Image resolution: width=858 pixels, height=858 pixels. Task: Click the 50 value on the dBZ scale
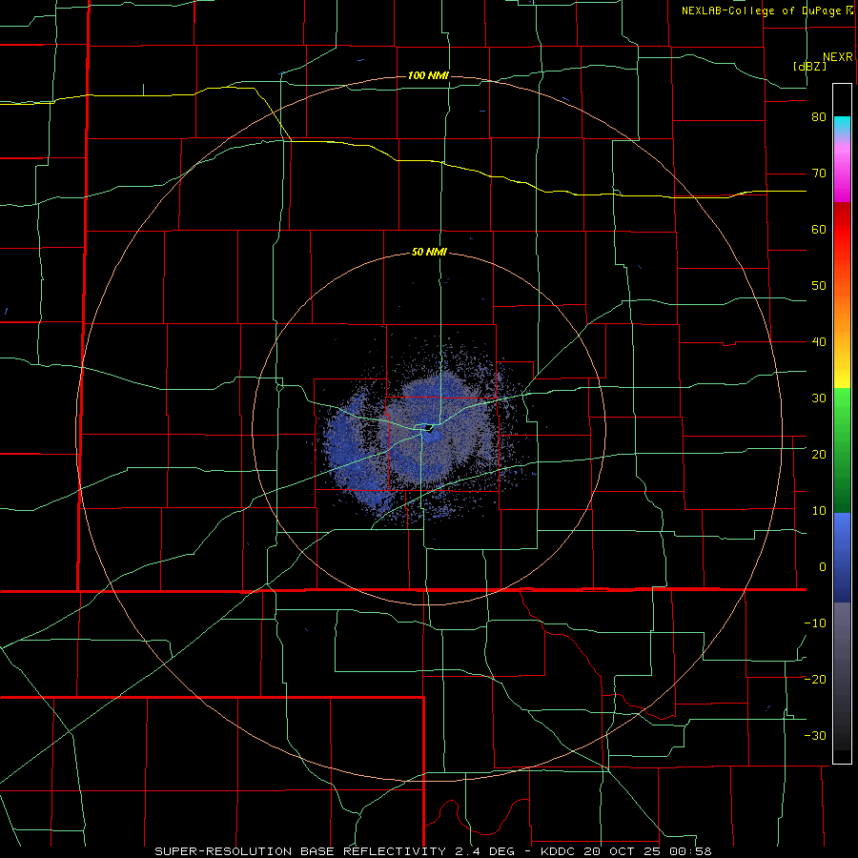(819, 286)
